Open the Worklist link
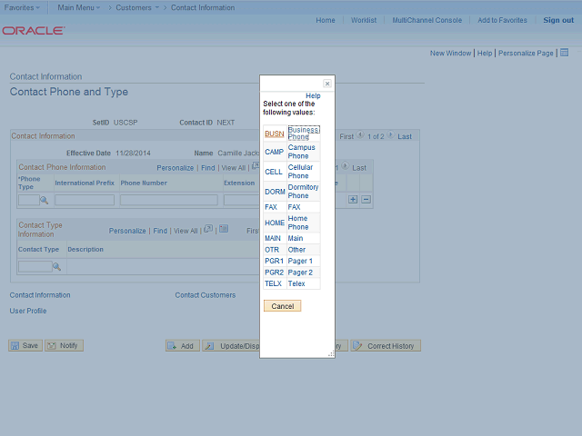The width and height of the screenshot is (582, 436). [x=364, y=20]
